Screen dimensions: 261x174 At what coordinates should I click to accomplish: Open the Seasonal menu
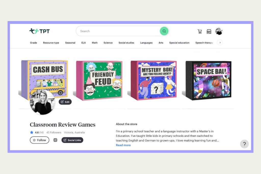tap(70, 43)
